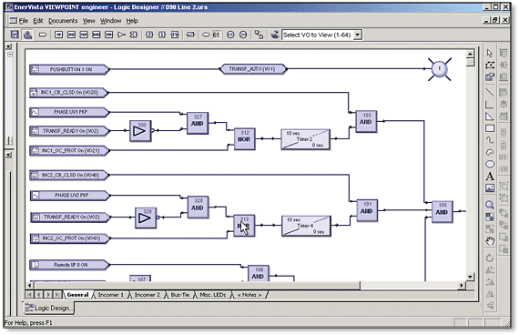Open the View menu
This screenshot has height=334, width=519.
pyautogui.click(x=88, y=21)
